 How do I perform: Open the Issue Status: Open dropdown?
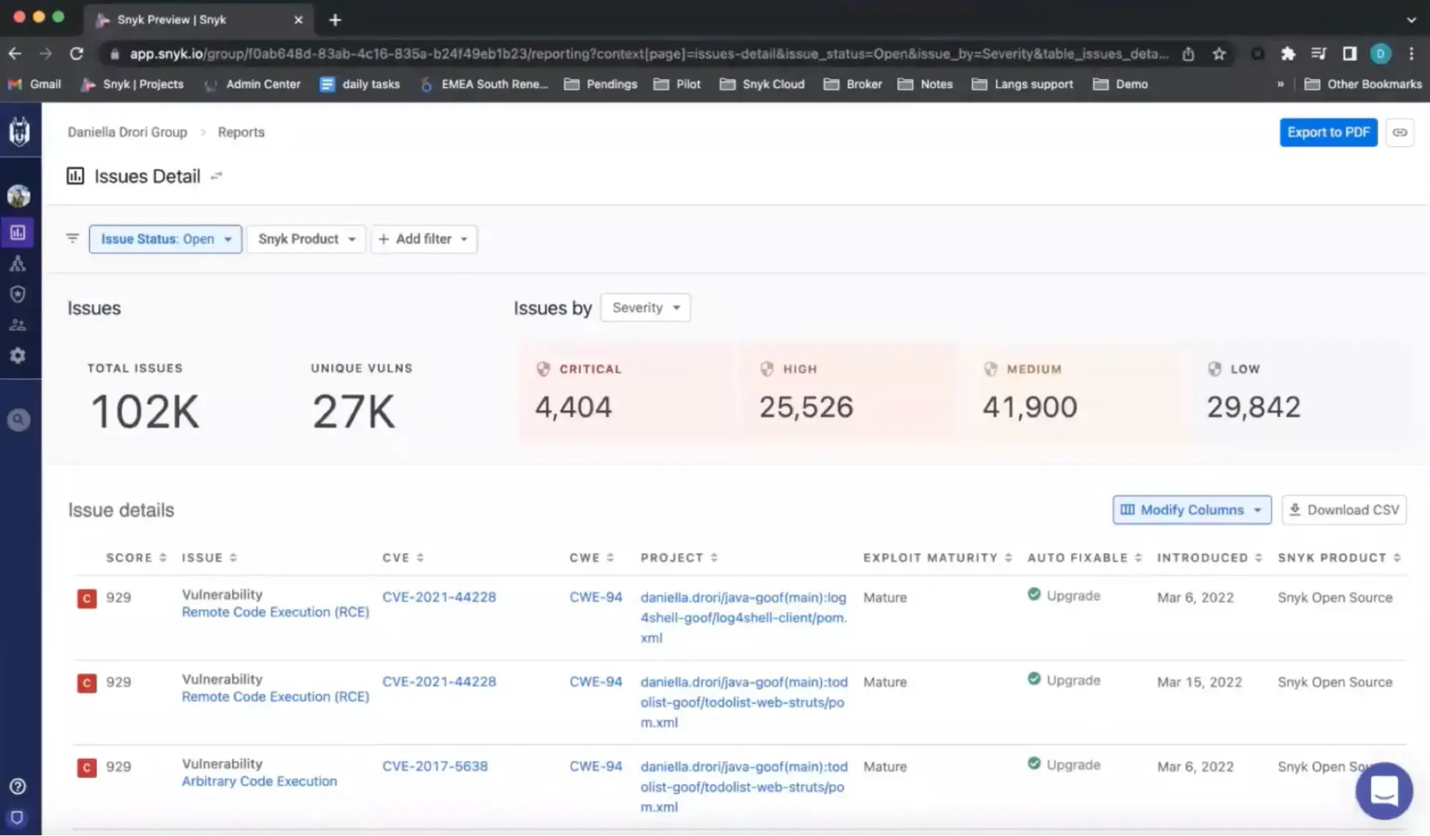(x=165, y=239)
